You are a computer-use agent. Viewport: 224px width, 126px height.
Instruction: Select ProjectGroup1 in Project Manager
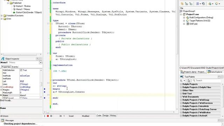pyautogui.click(x=189, y=11)
